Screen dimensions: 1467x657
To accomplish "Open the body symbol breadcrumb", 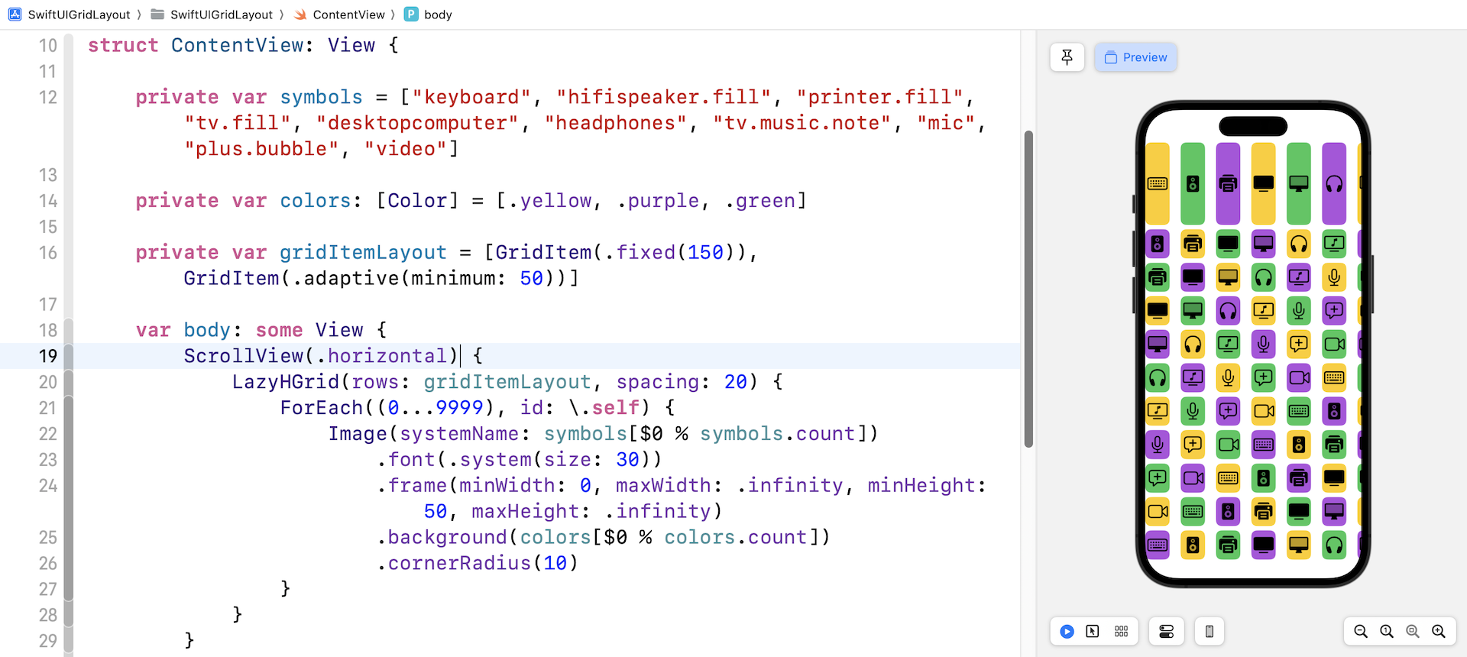I will coord(429,15).
